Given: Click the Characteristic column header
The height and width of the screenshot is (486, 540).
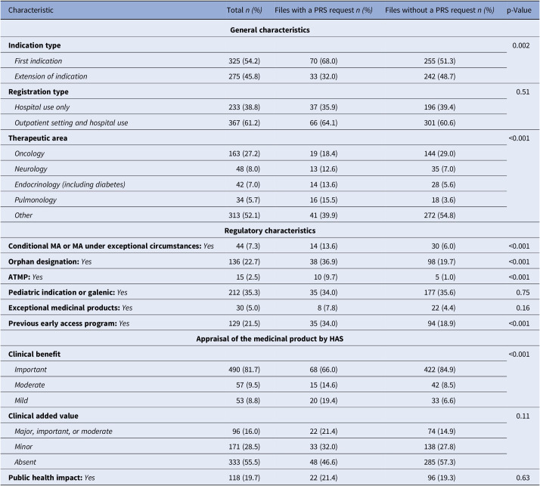Looking at the screenshot, I should pos(31,10).
